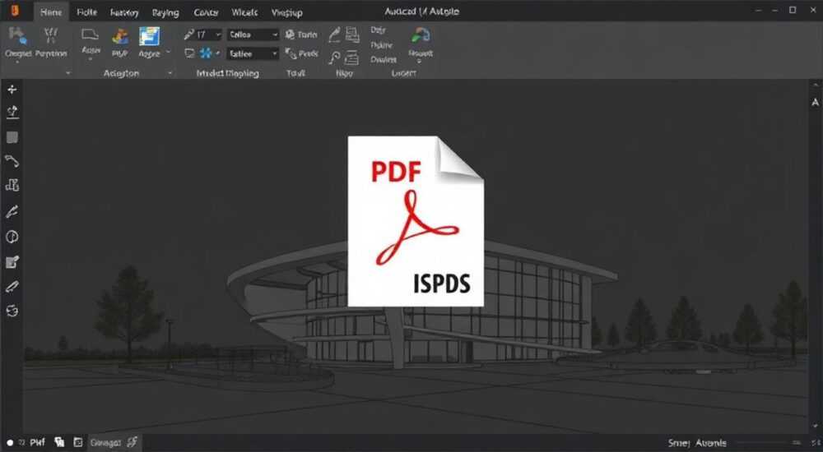Click the rectangle shape icon in the ribbon

point(90,35)
